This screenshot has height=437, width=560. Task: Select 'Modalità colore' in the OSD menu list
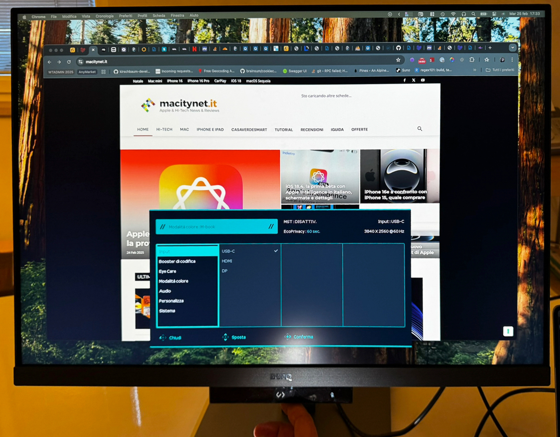pos(174,281)
